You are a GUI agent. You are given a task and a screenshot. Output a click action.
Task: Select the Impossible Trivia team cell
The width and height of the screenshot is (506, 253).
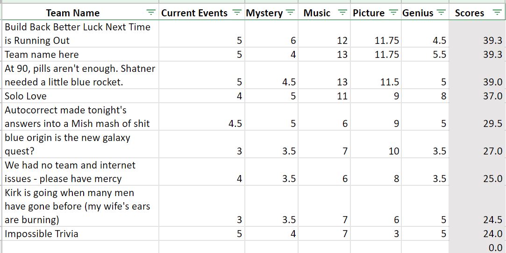tap(80, 233)
